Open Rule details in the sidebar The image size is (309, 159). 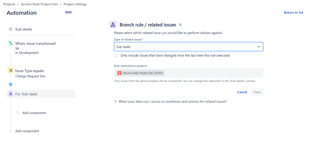click(24, 29)
